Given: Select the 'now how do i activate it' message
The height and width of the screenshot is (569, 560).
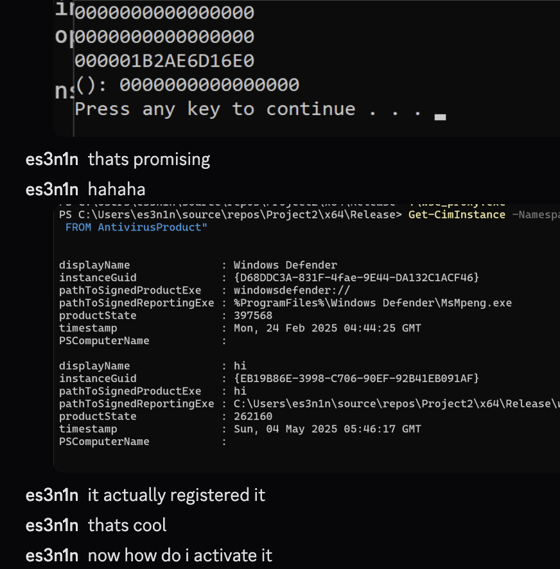Looking at the screenshot, I should tap(180, 556).
